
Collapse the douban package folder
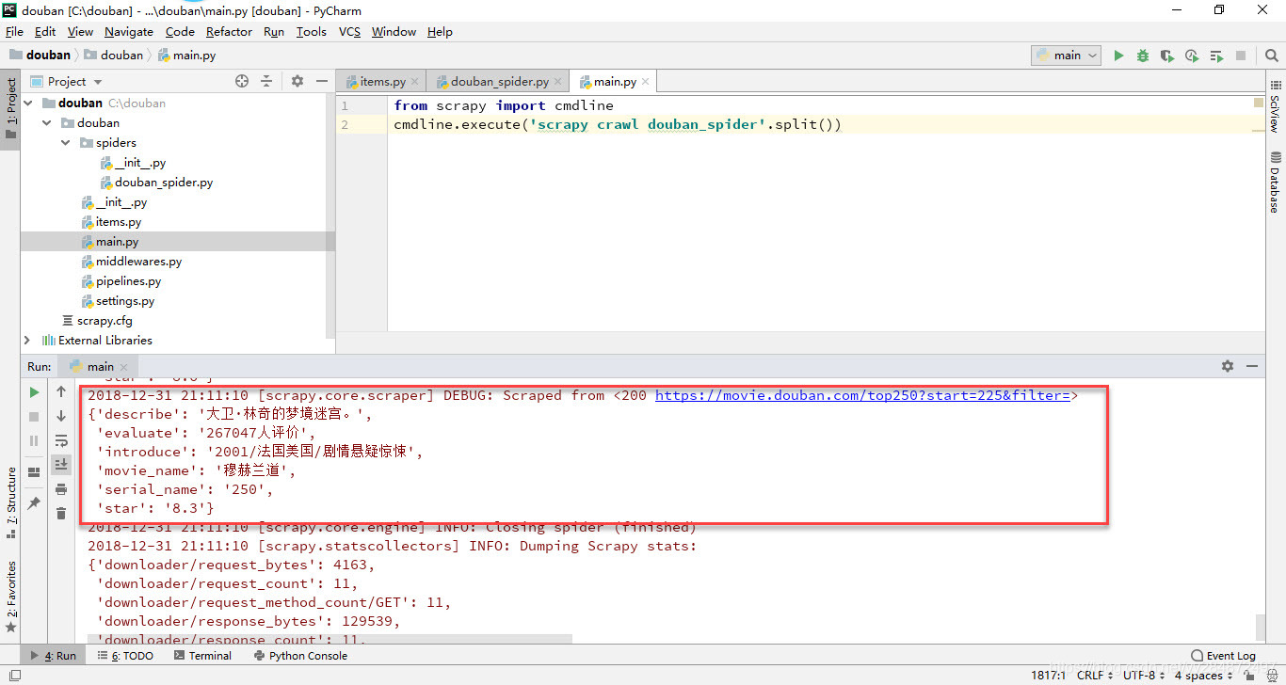(x=46, y=123)
